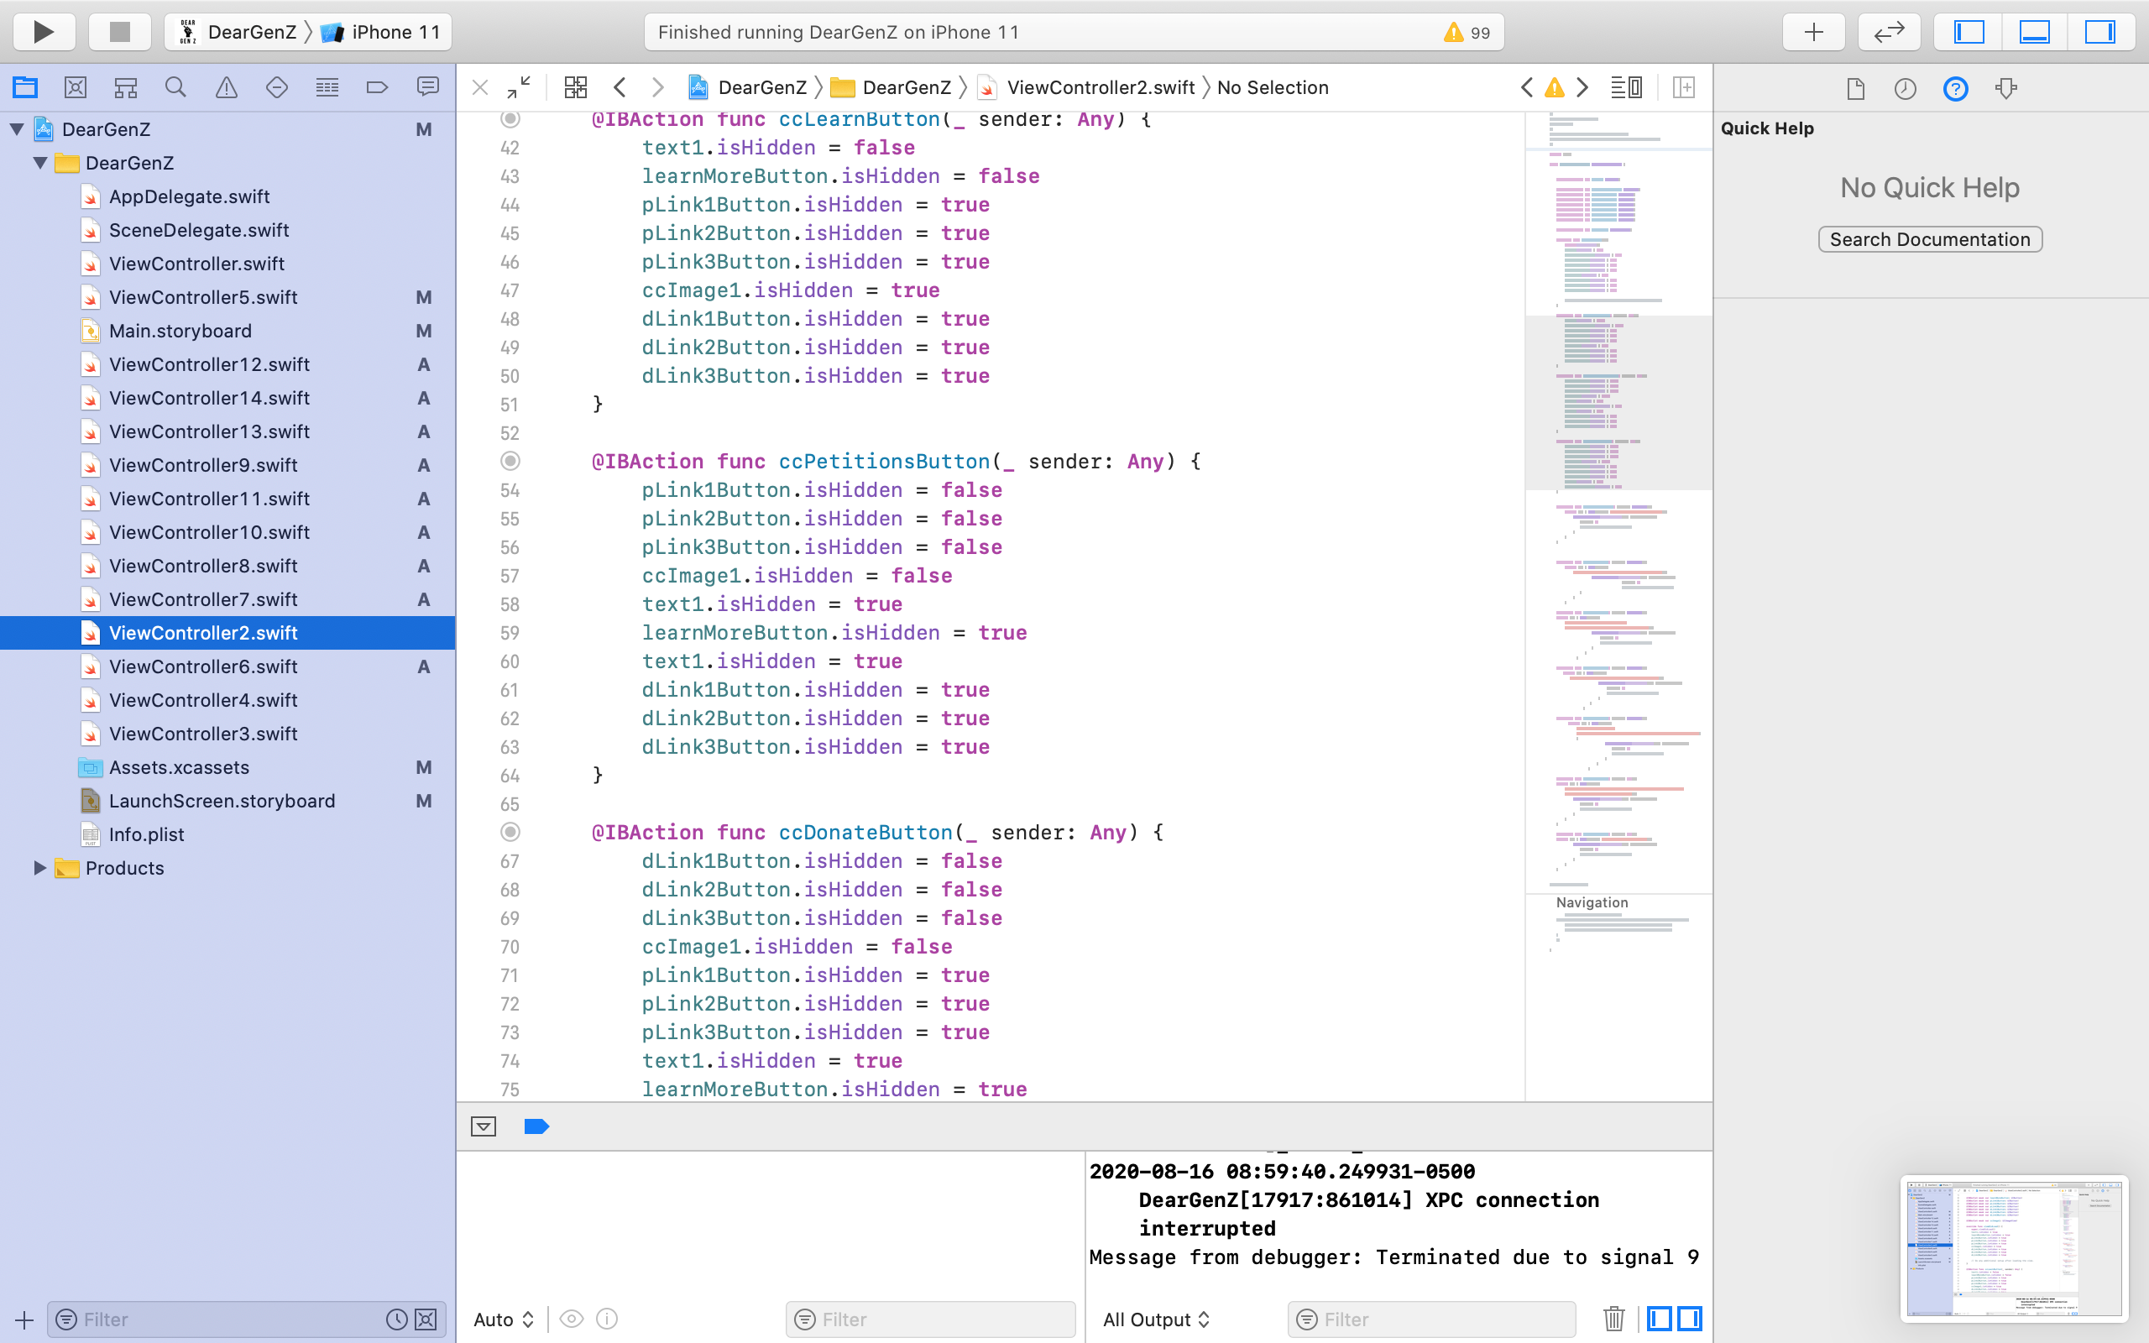Toggle the navigator panel visibility

(1969, 32)
